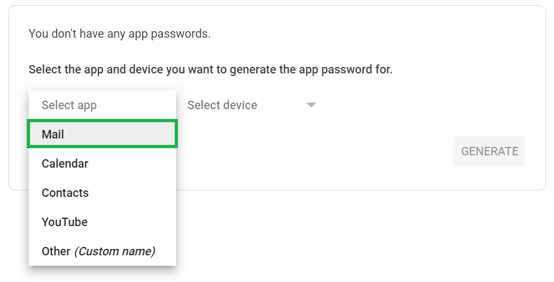
Task: Select the Calendar app option
Action: pyautogui.click(x=102, y=164)
